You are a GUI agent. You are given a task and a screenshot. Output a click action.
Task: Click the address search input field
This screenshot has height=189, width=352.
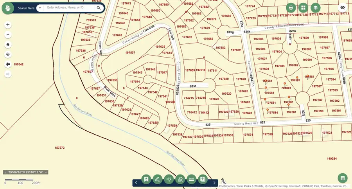click(x=69, y=8)
